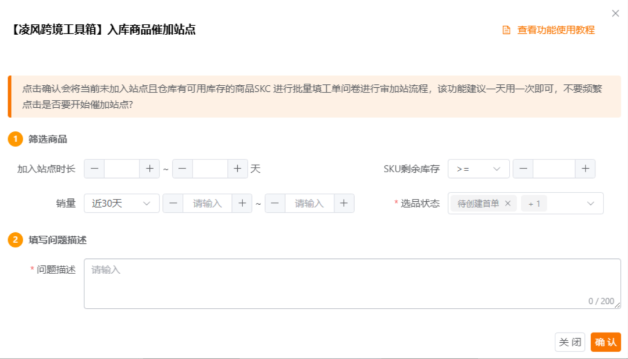628x359 pixels.
Task: Click the 0 / 200 character counter
Action: click(601, 301)
